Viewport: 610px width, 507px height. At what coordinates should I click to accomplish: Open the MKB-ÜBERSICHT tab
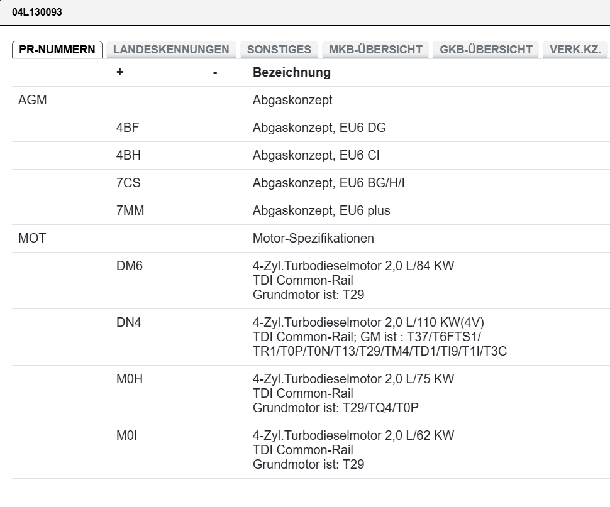tap(375, 50)
